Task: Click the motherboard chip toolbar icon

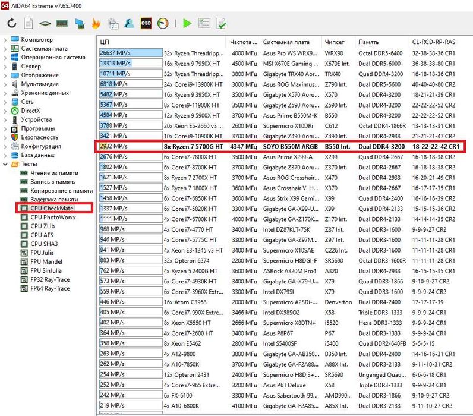Action: [45, 23]
